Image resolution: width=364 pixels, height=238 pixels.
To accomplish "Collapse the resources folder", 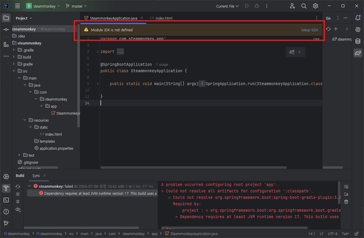I will [x=25, y=120].
